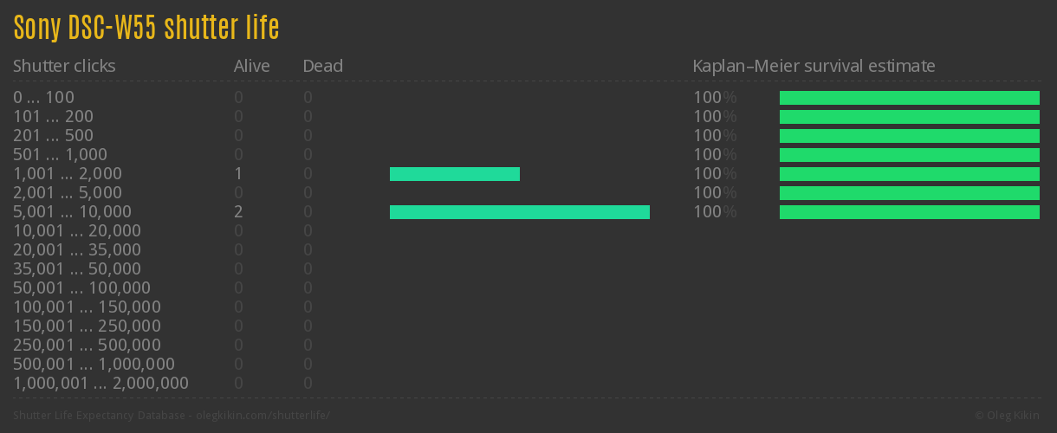Click the green survival bar for 5,001 … 10,000

pos(909,212)
